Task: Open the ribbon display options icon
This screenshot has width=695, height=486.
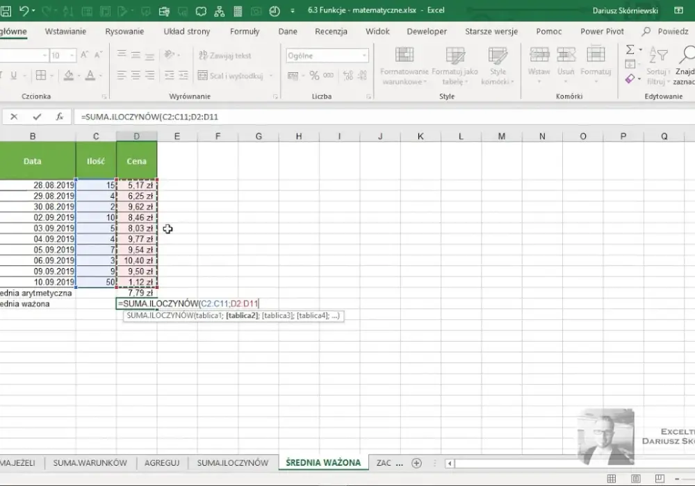Action: point(678,10)
